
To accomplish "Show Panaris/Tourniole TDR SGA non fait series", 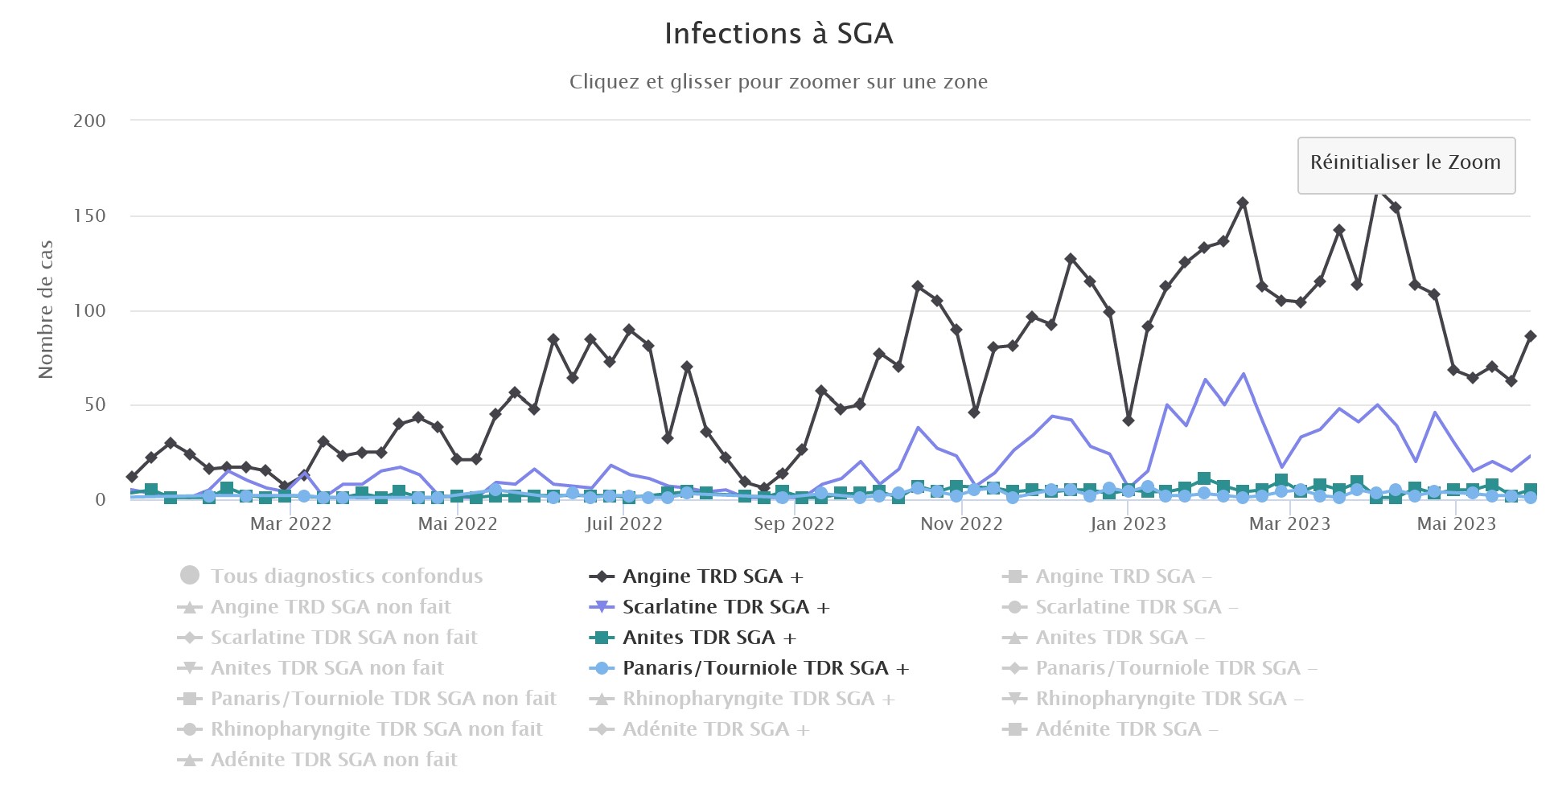I will coord(383,699).
